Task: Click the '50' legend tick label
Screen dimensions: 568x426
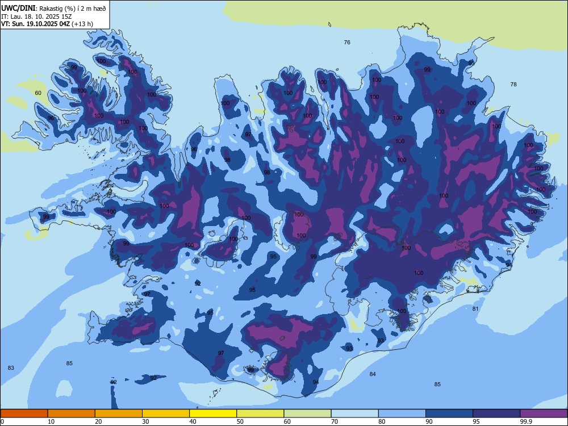Action: pyautogui.click(x=240, y=421)
